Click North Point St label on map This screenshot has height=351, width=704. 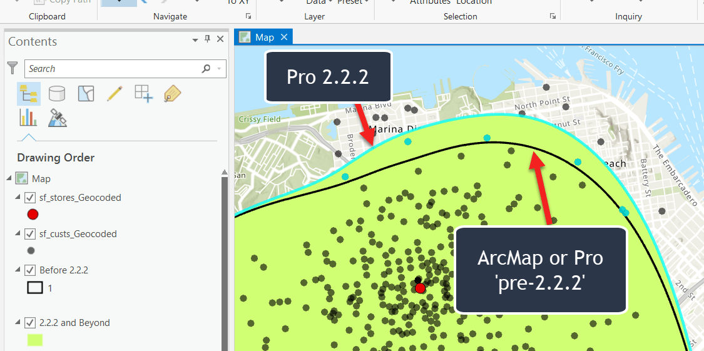(542, 103)
